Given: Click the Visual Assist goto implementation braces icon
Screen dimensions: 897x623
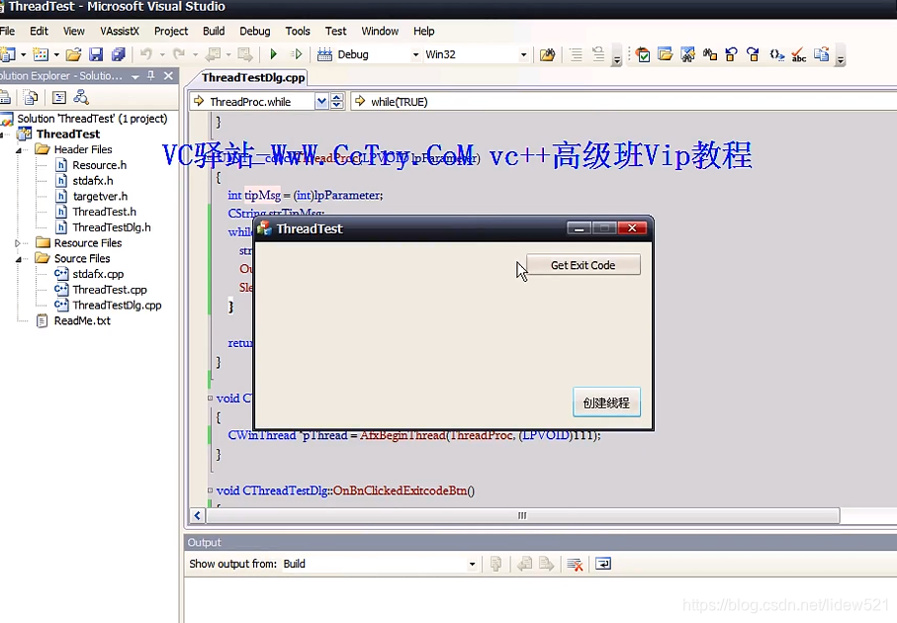Looking at the screenshot, I should tap(776, 55).
